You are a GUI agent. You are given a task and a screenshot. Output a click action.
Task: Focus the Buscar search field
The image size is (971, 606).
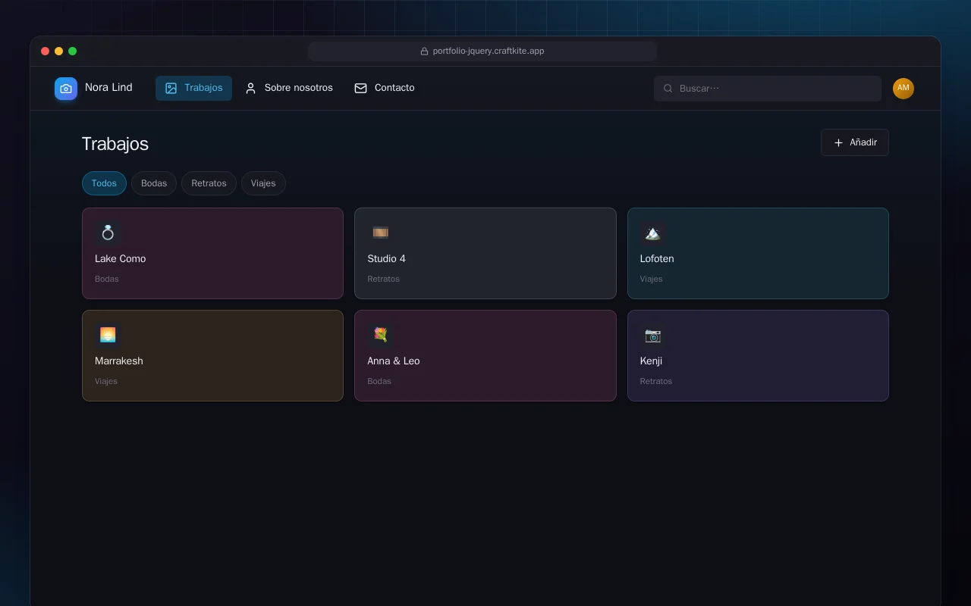point(768,89)
